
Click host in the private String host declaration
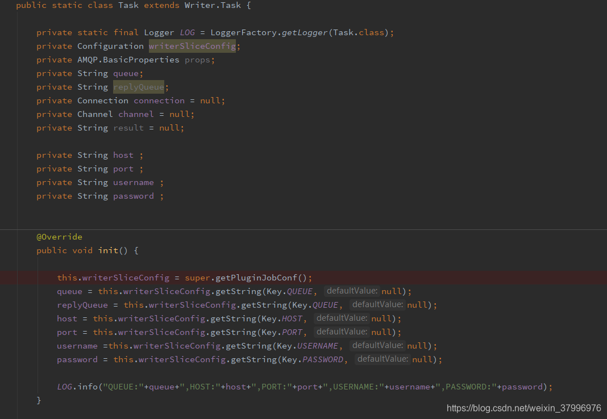(x=123, y=155)
